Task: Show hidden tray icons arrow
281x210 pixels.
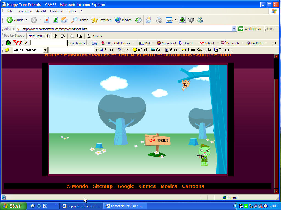Action: [x=236, y=206]
